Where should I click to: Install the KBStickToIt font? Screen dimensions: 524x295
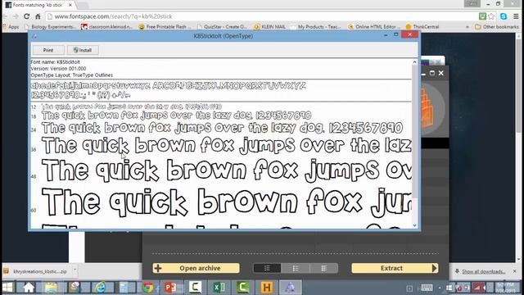(83, 50)
